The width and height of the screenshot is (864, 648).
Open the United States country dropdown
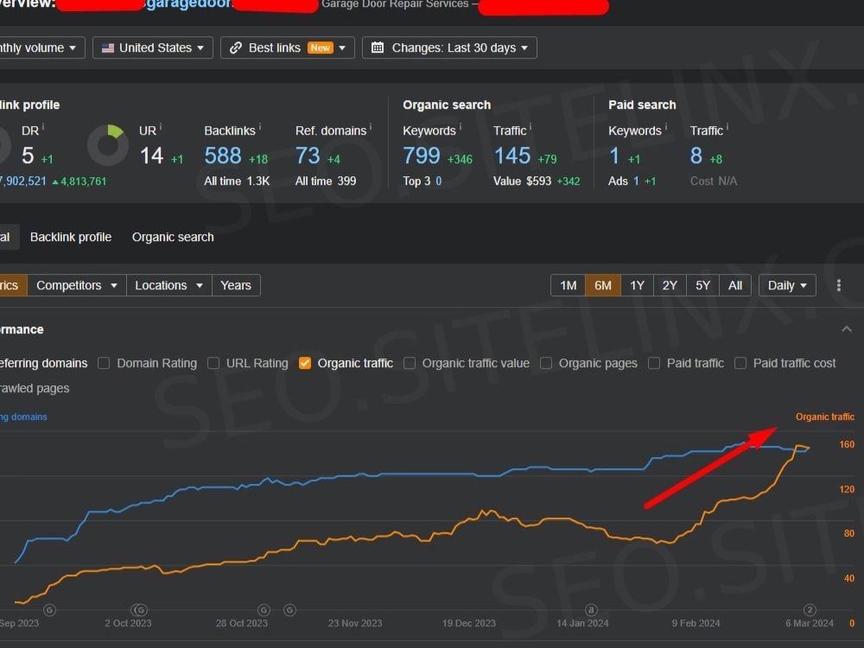tap(153, 48)
